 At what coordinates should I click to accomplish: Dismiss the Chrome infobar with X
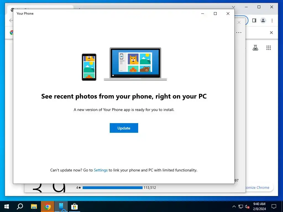click(x=271, y=33)
